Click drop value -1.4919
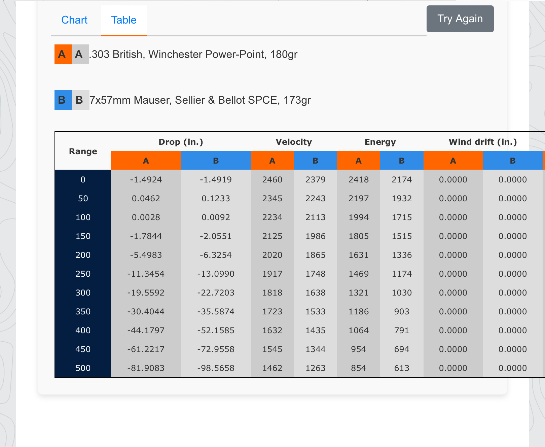 click(x=216, y=179)
